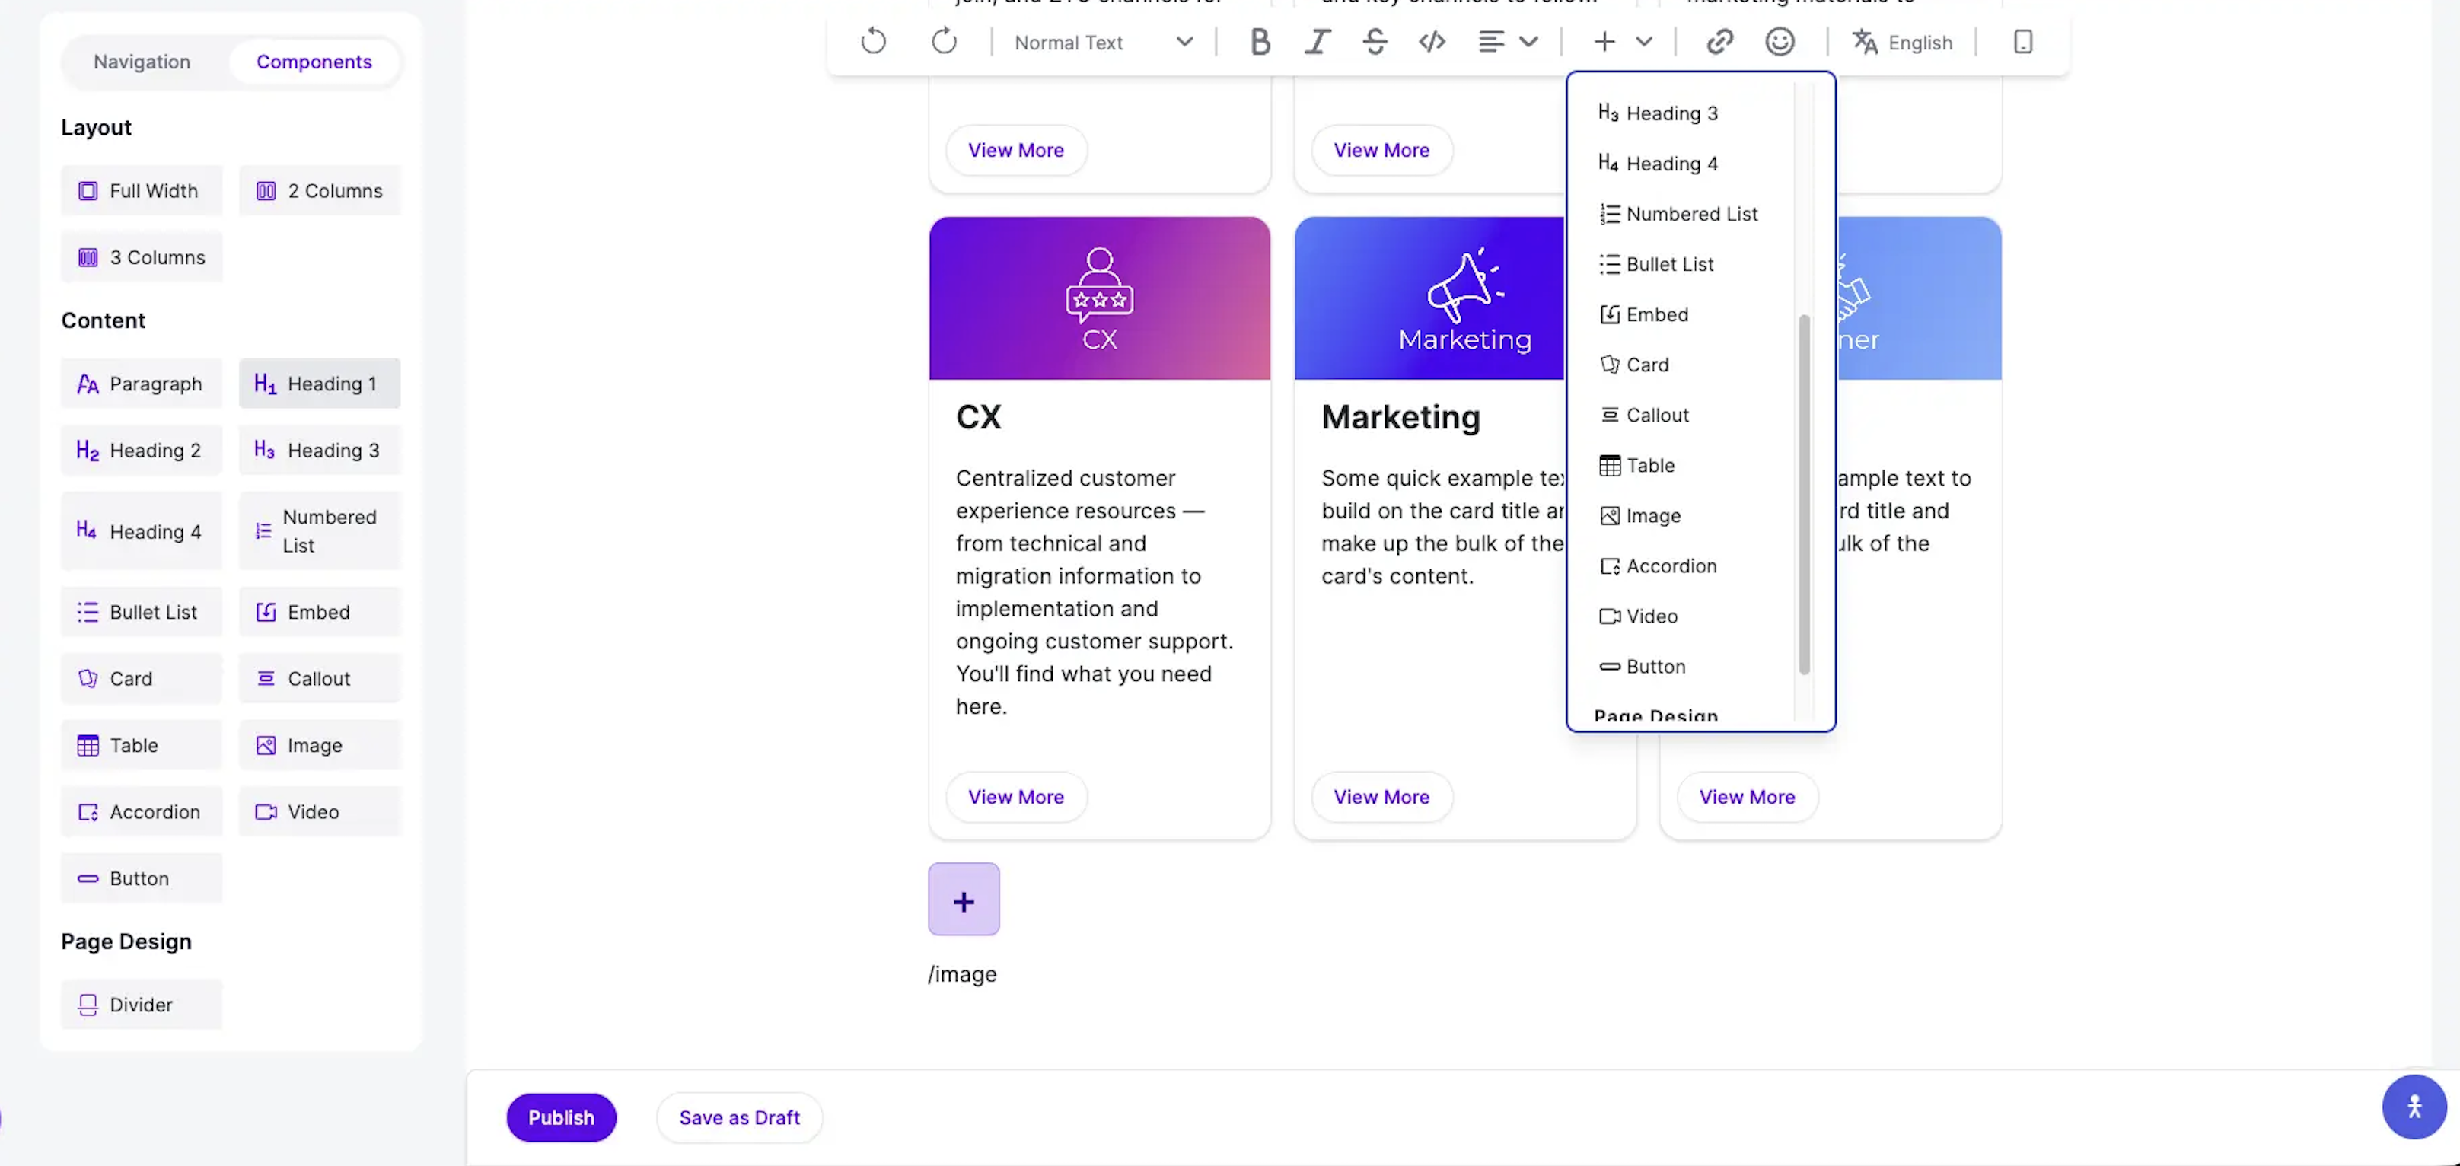
Task: Open the English language selector
Action: coord(1902,42)
